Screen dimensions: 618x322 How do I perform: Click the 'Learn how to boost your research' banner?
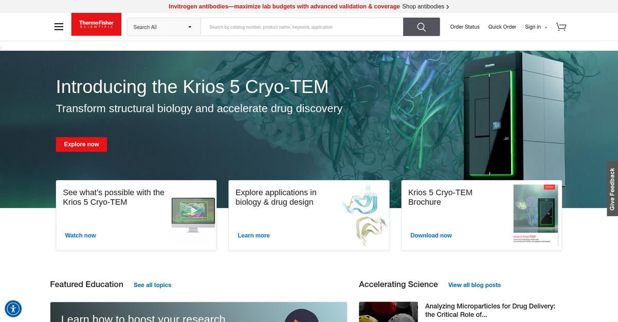(198, 312)
